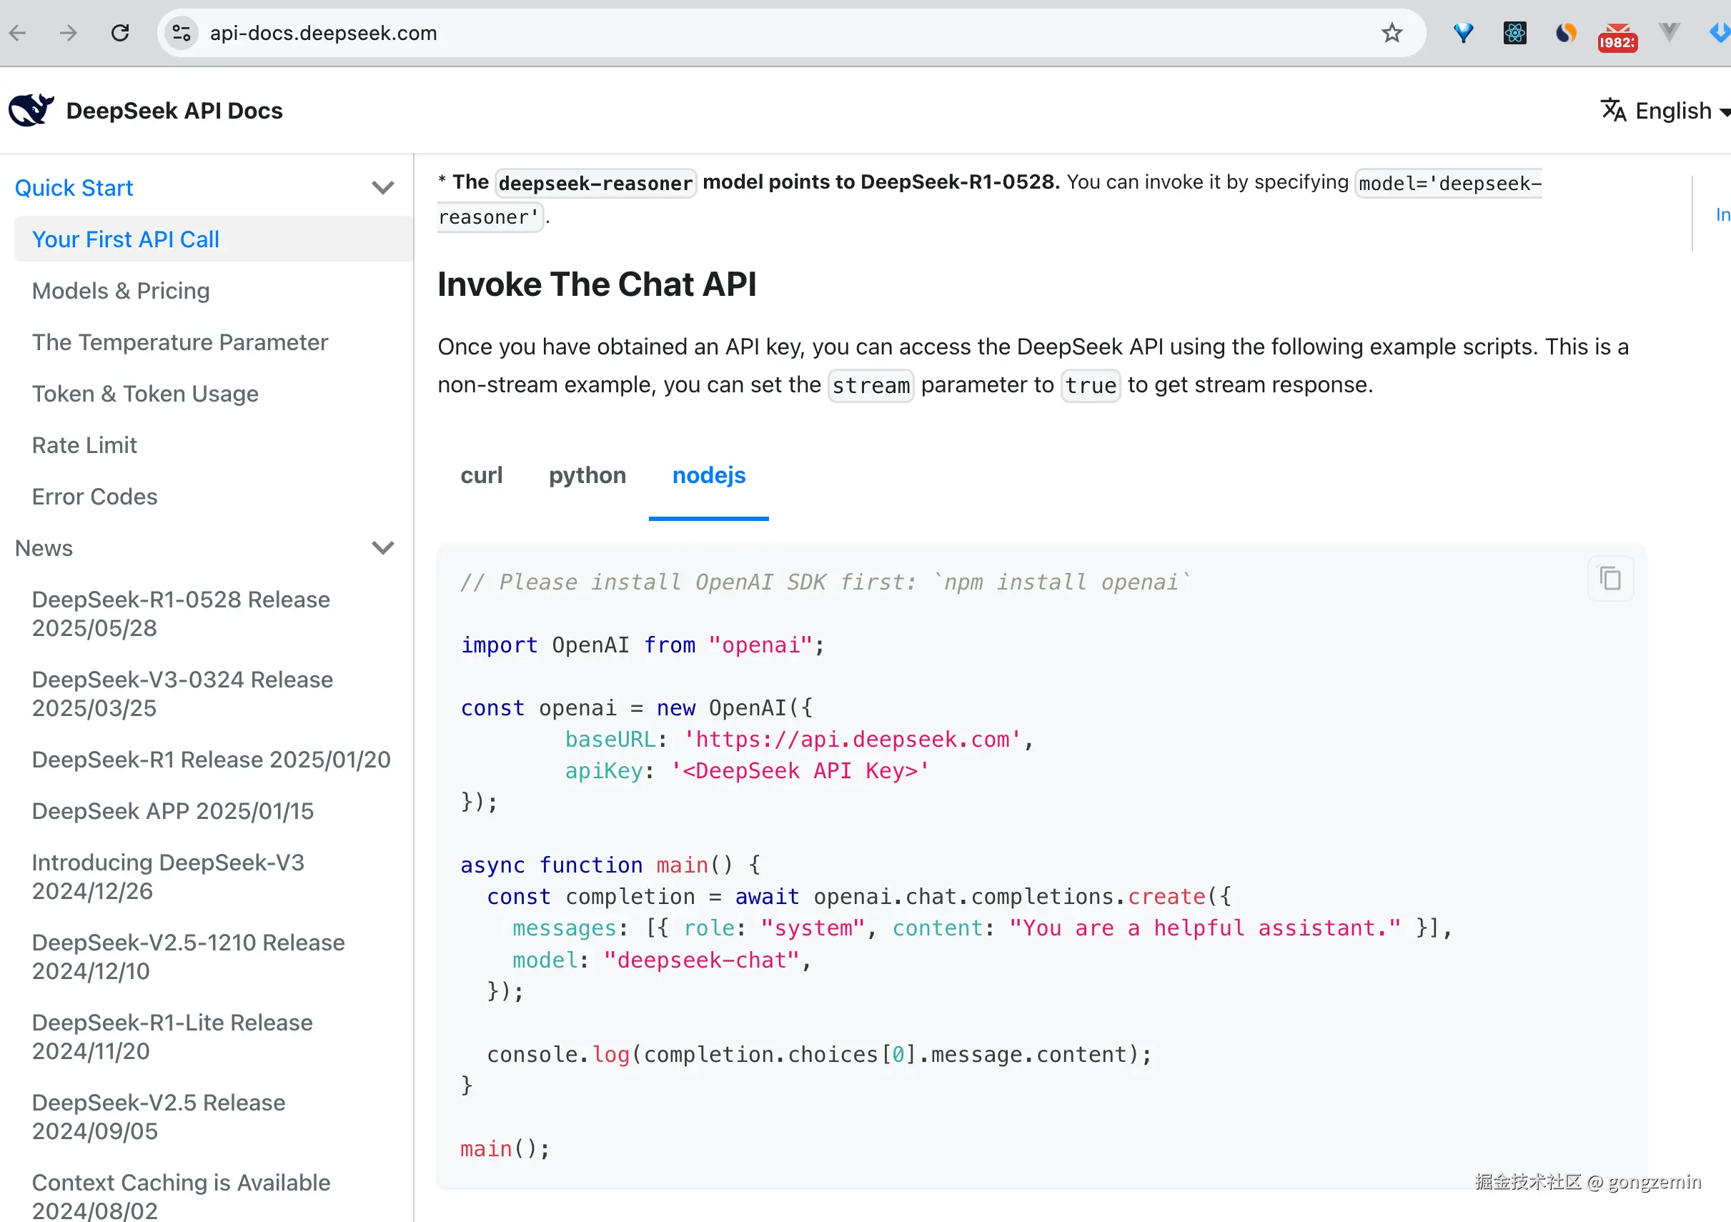The width and height of the screenshot is (1731, 1222).
Task: Copy code with the clipboard icon
Action: tap(1610, 579)
